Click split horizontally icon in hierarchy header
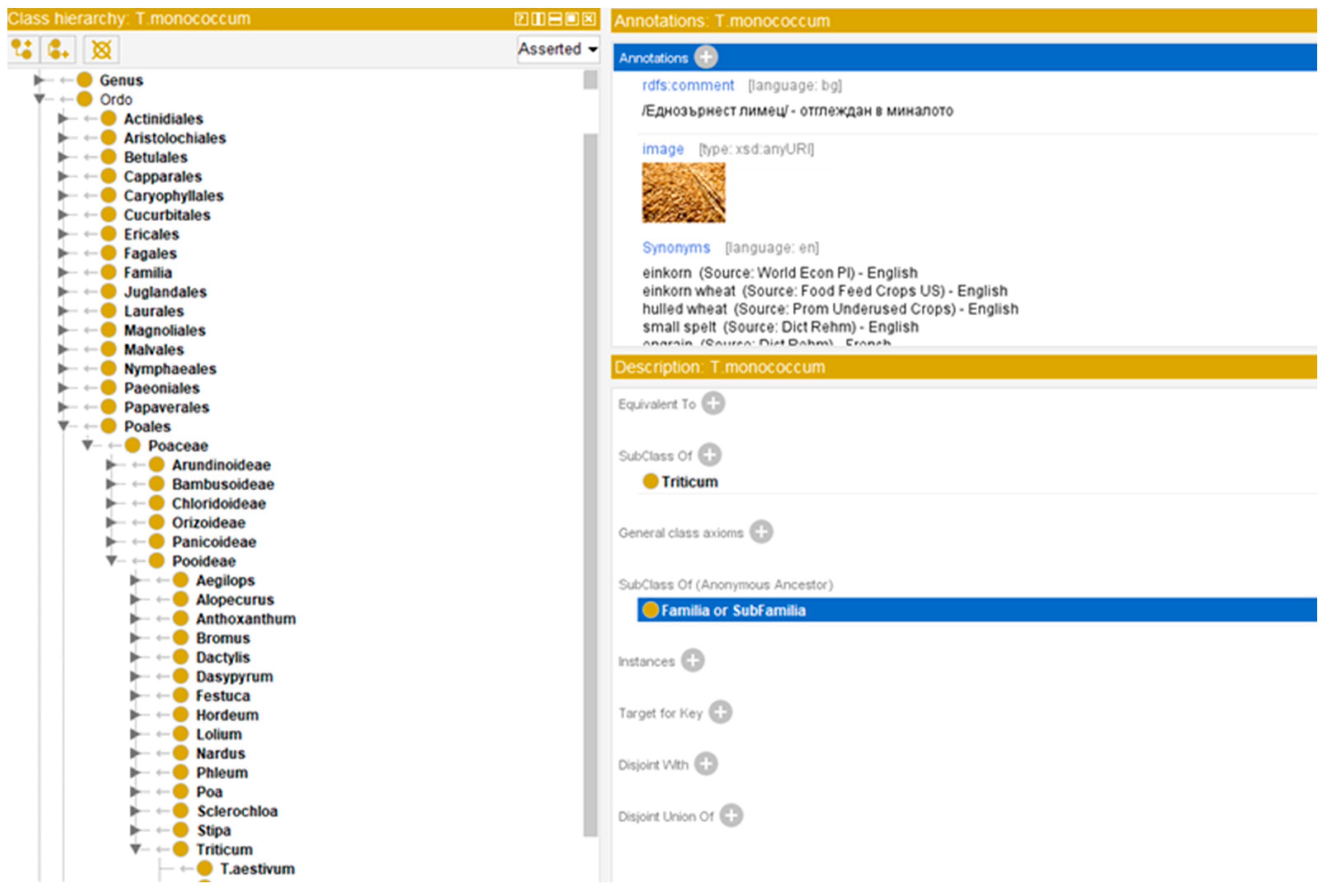This screenshot has height=896, width=1329. pos(555,19)
